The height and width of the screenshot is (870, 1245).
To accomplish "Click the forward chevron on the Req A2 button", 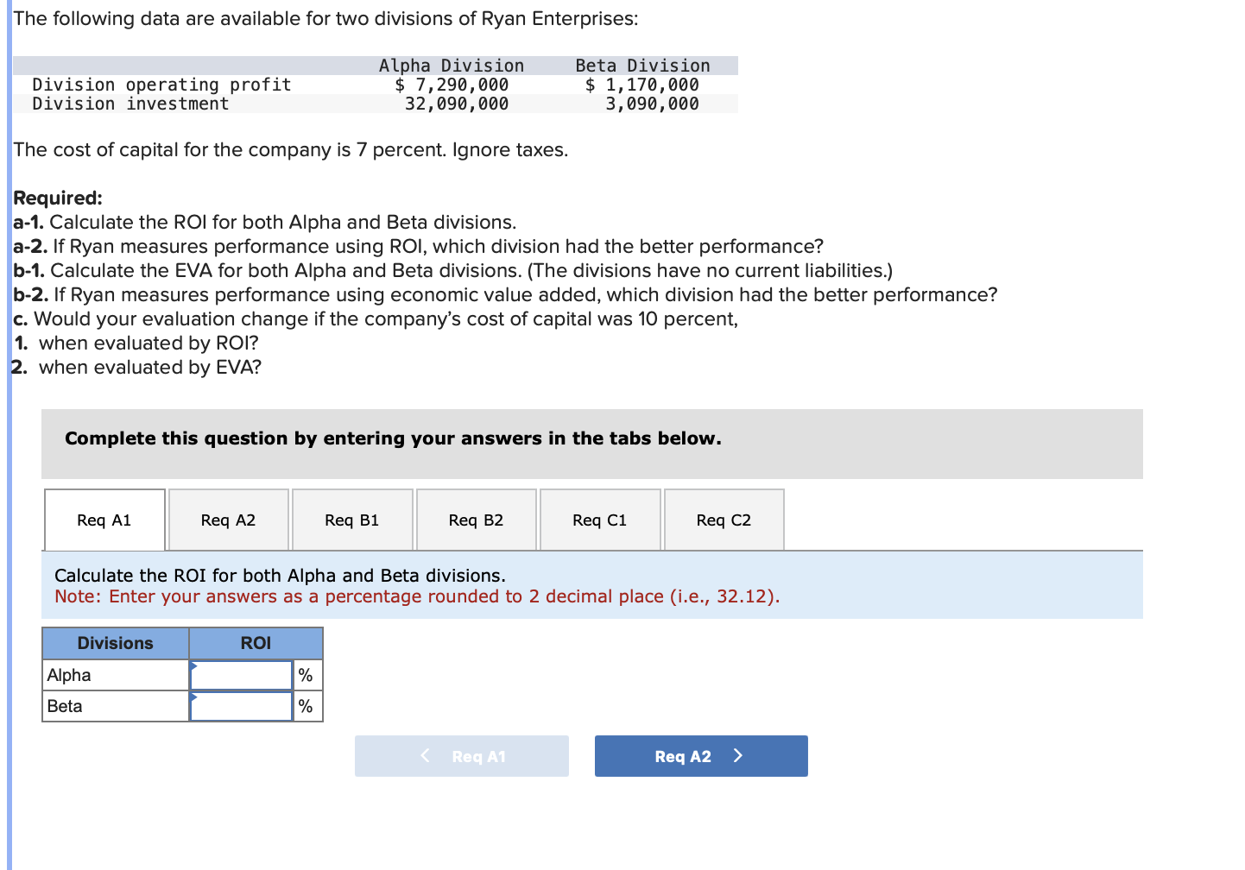I will (x=738, y=756).
